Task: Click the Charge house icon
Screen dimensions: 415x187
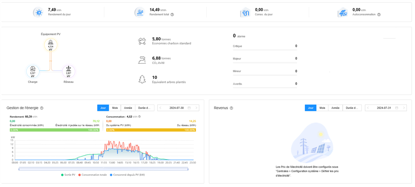Action: point(33,71)
